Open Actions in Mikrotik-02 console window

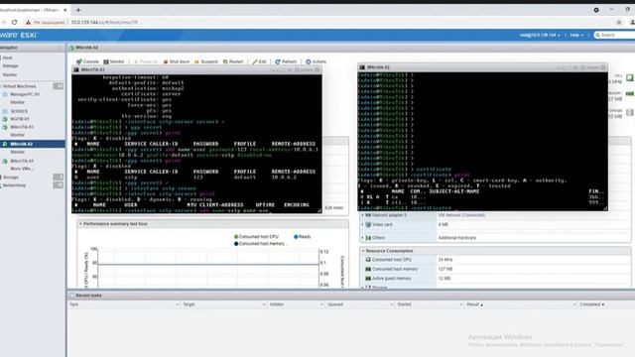pos(589,67)
